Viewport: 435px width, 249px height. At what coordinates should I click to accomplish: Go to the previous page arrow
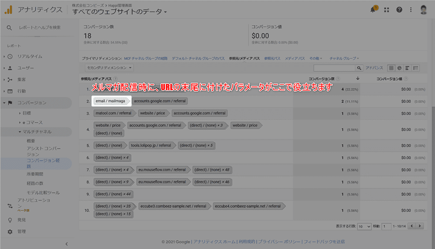[412, 226]
